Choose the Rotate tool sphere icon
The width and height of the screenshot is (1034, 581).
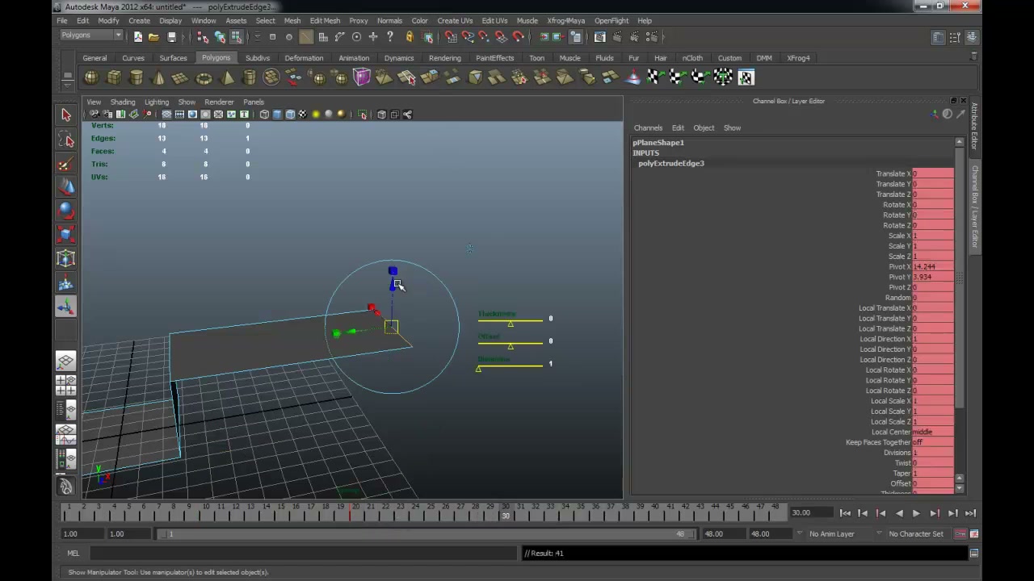(x=66, y=211)
